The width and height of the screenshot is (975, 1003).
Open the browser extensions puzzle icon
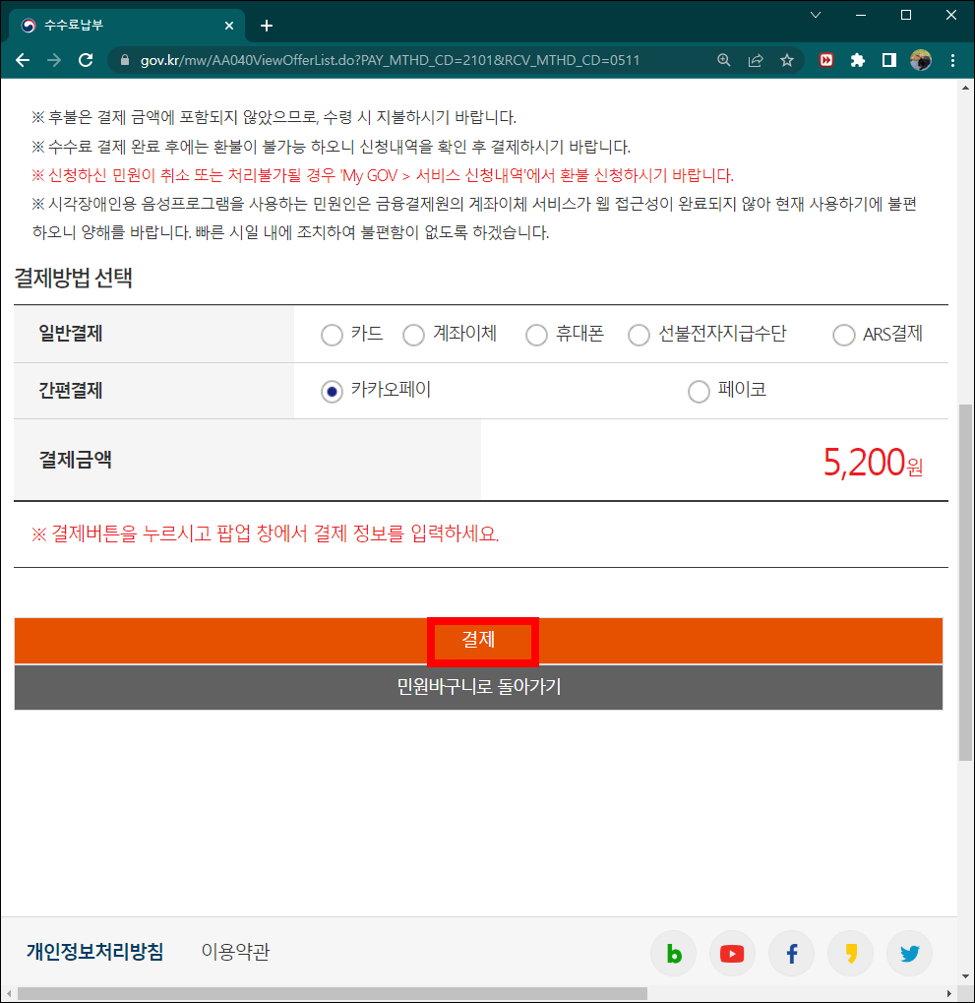[x=857, y=59]
